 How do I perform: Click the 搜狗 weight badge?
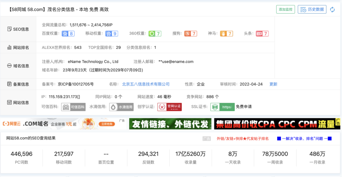191,34
